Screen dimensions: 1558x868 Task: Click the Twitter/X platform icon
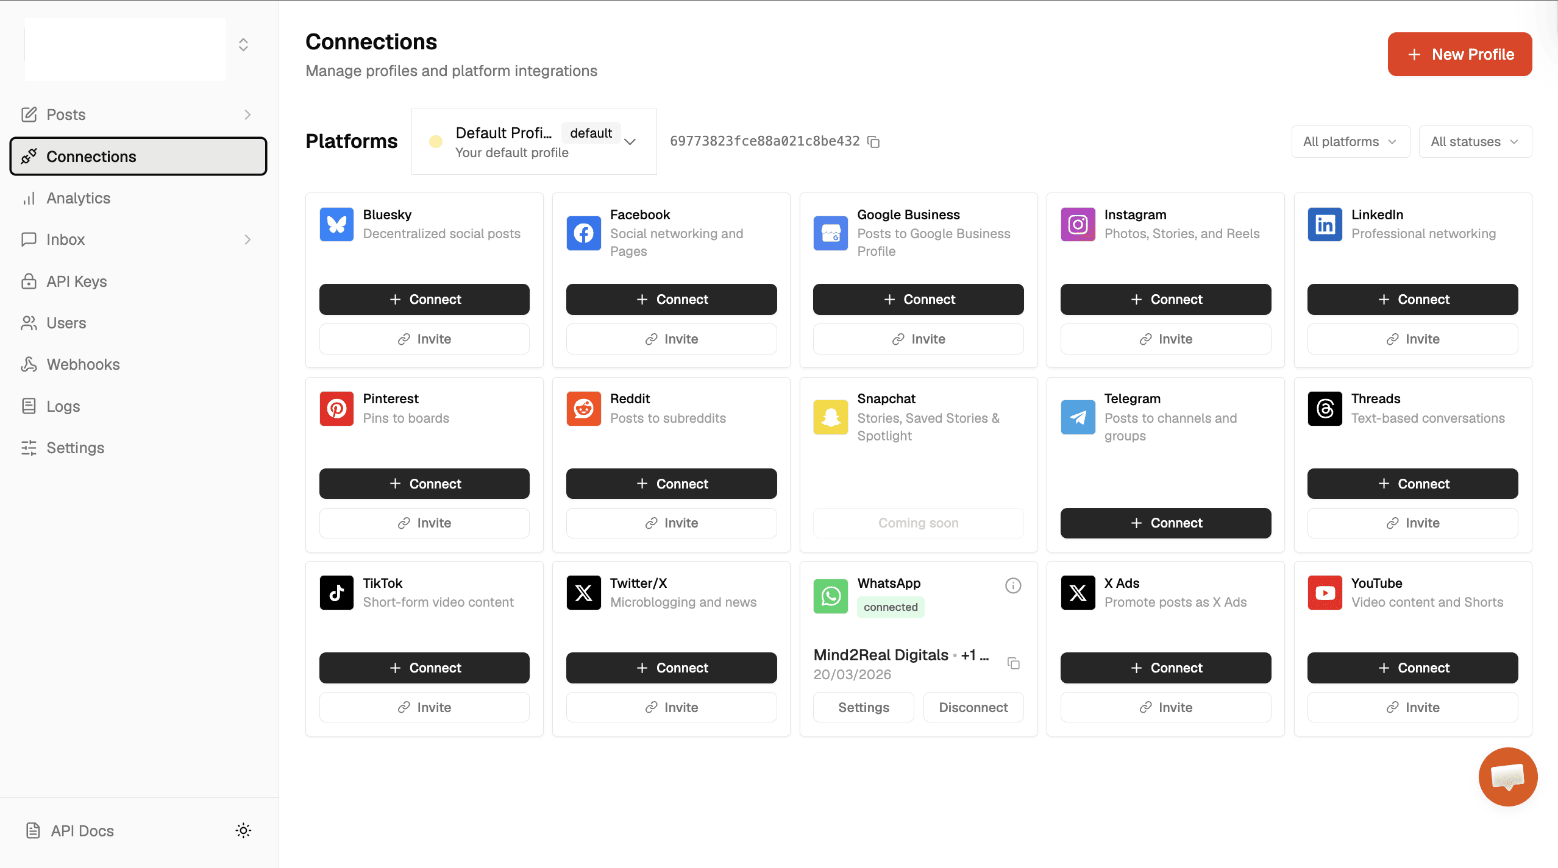583,593
